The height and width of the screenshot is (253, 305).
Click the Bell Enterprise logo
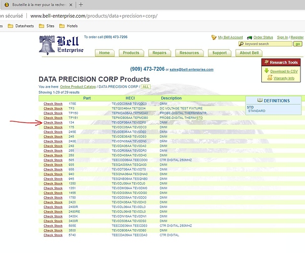click(x=61, y=45)
